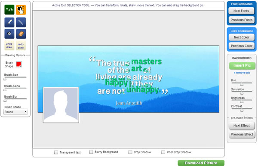Click the green word "art" in quote
Viewport: 258px width, 166px height.
pyautogui.click(x=136, y=69)
